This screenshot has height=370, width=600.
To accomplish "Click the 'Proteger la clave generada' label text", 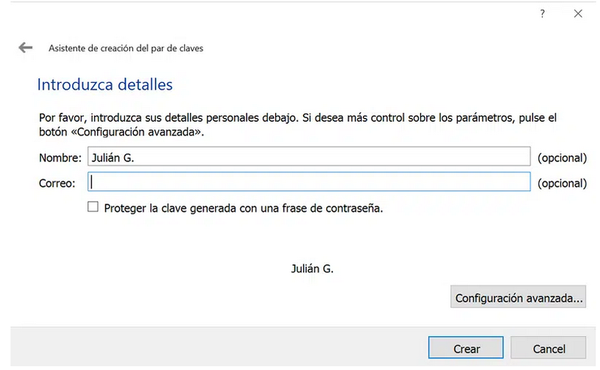I will (x=244, y=208).
